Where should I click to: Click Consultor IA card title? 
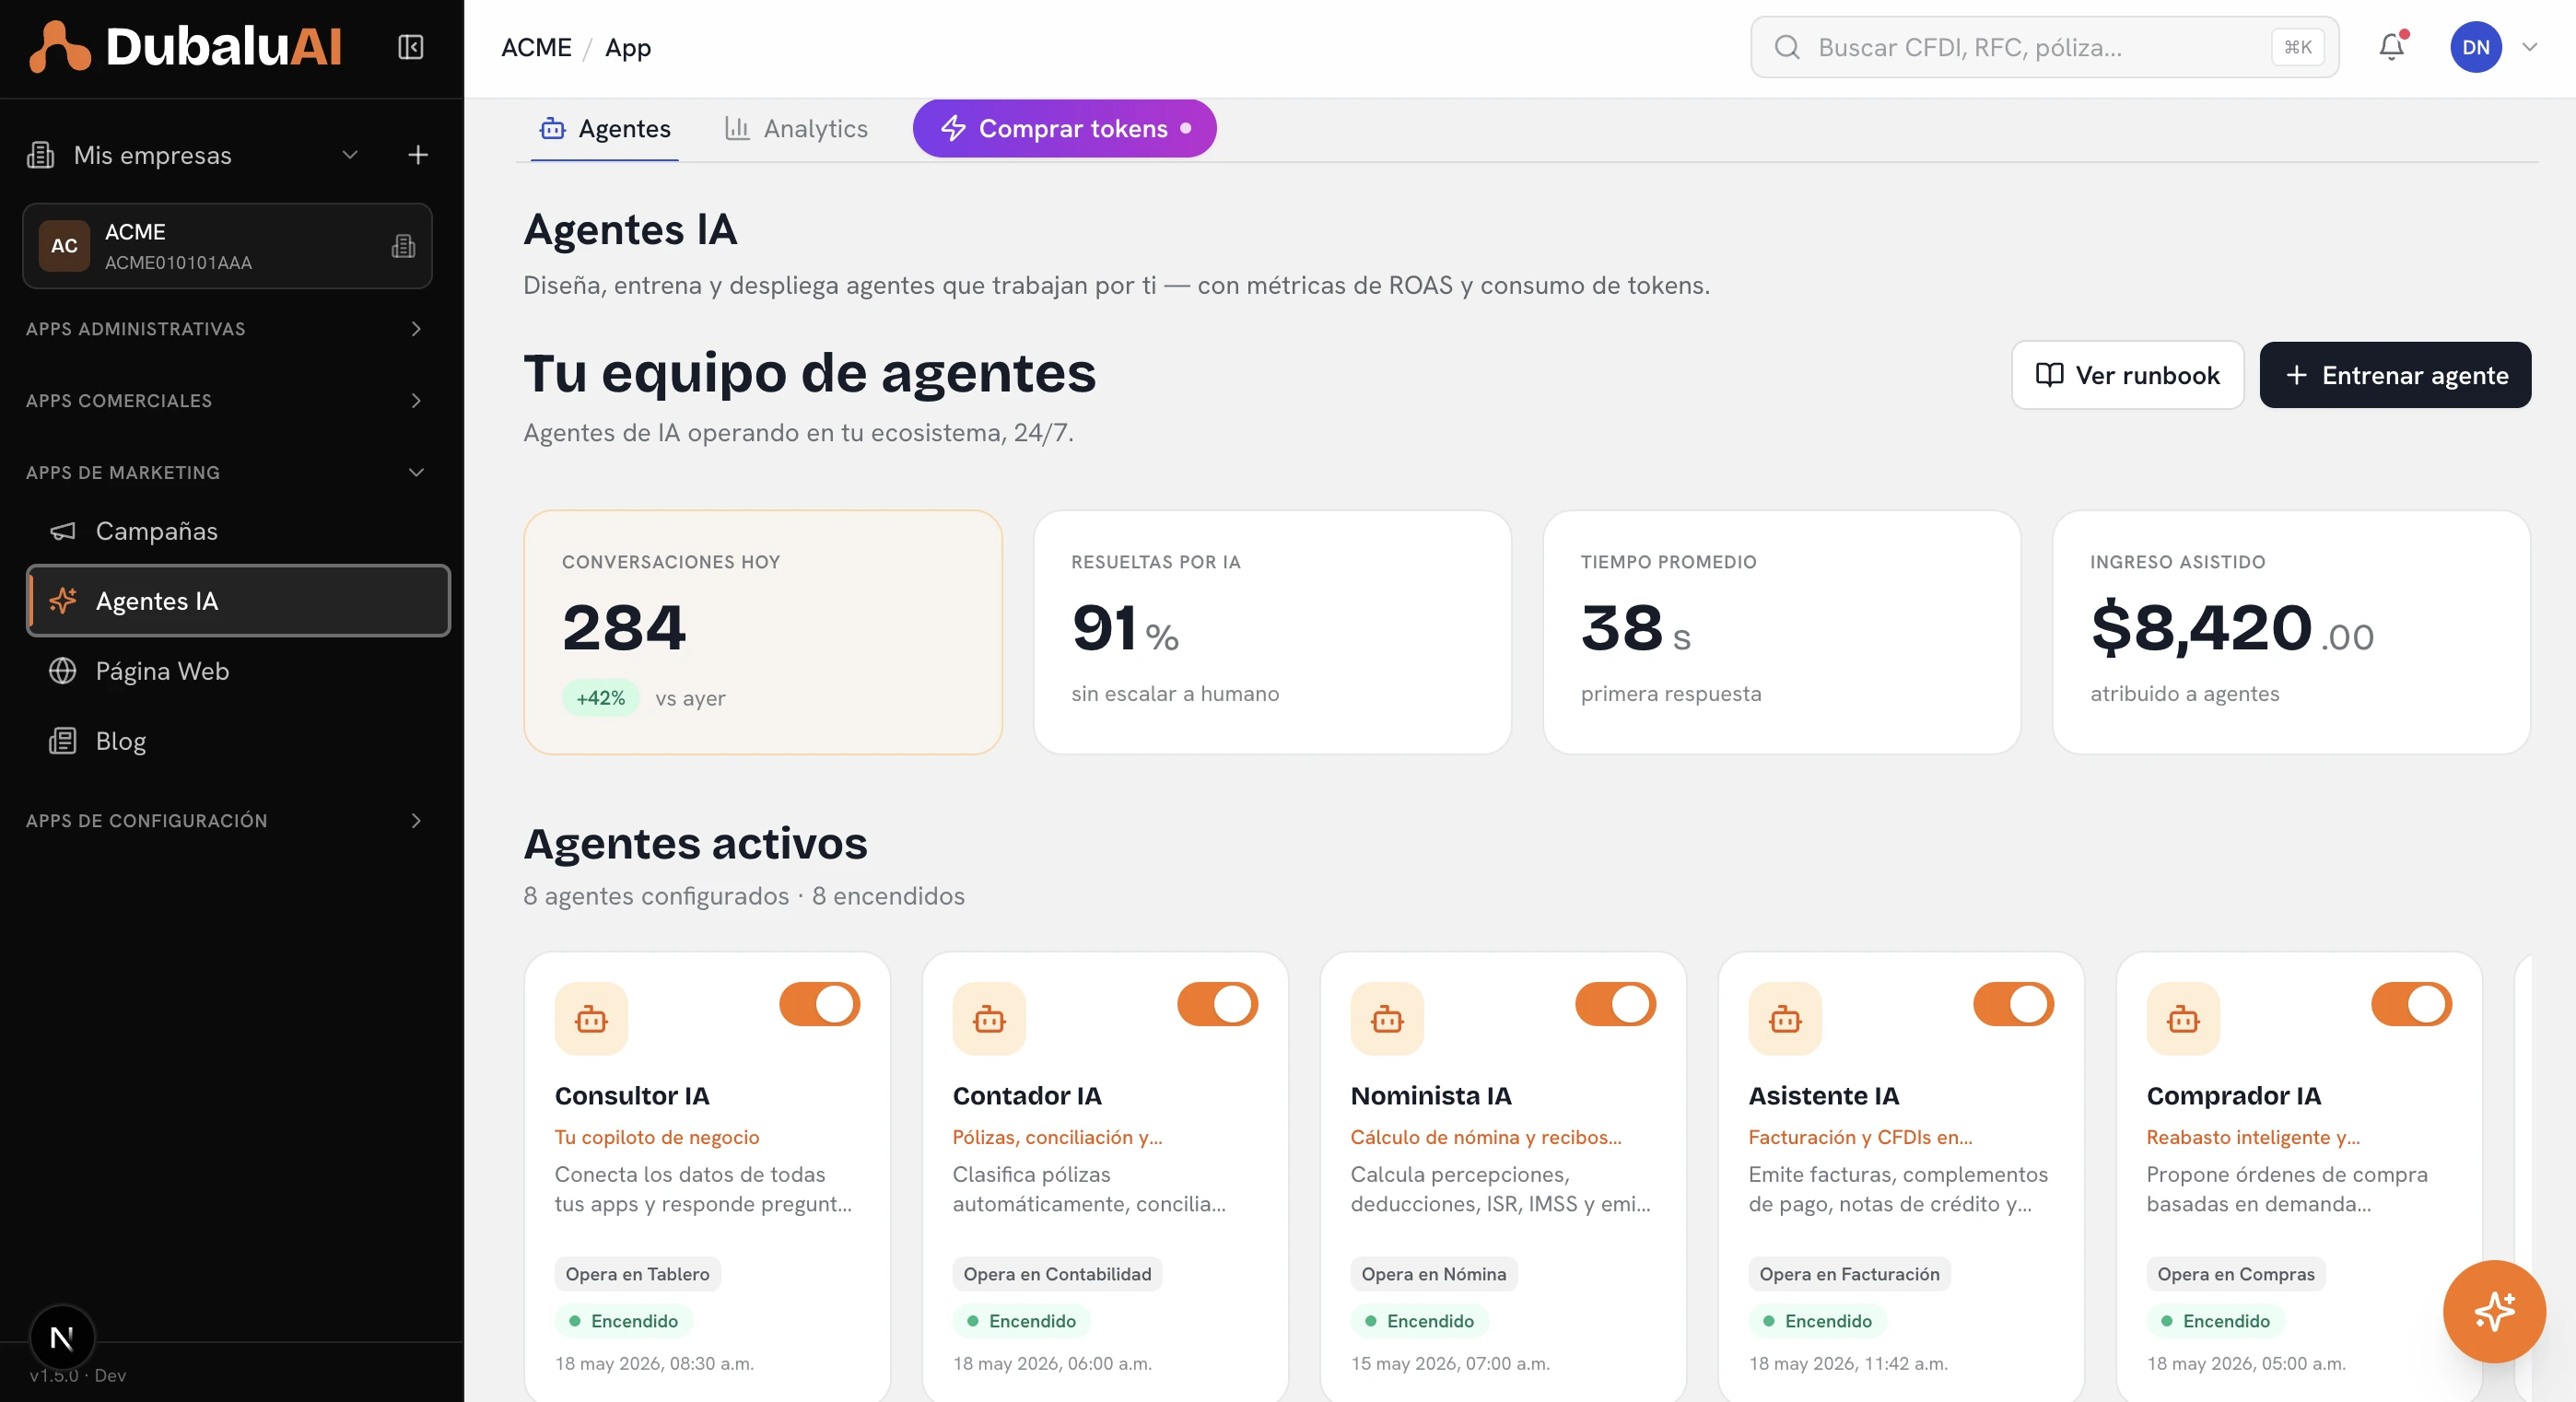[x=632, y=1096]
